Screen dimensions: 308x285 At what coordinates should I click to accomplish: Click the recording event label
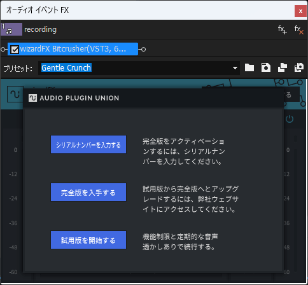tap(40, 29)
